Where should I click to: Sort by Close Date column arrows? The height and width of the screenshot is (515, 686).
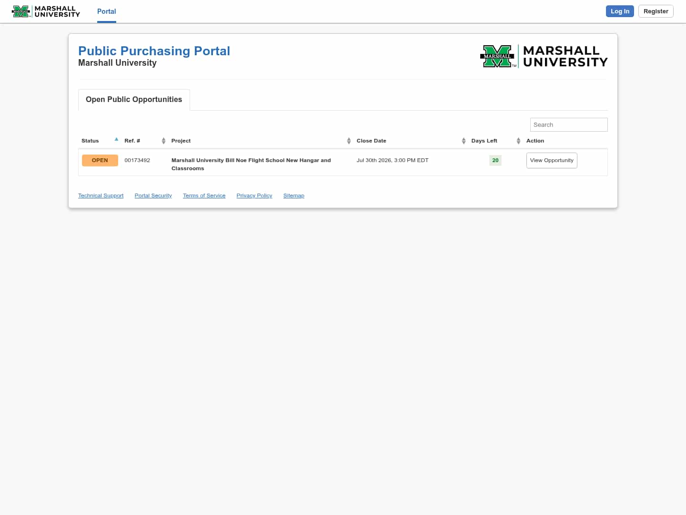click(464, 141)
